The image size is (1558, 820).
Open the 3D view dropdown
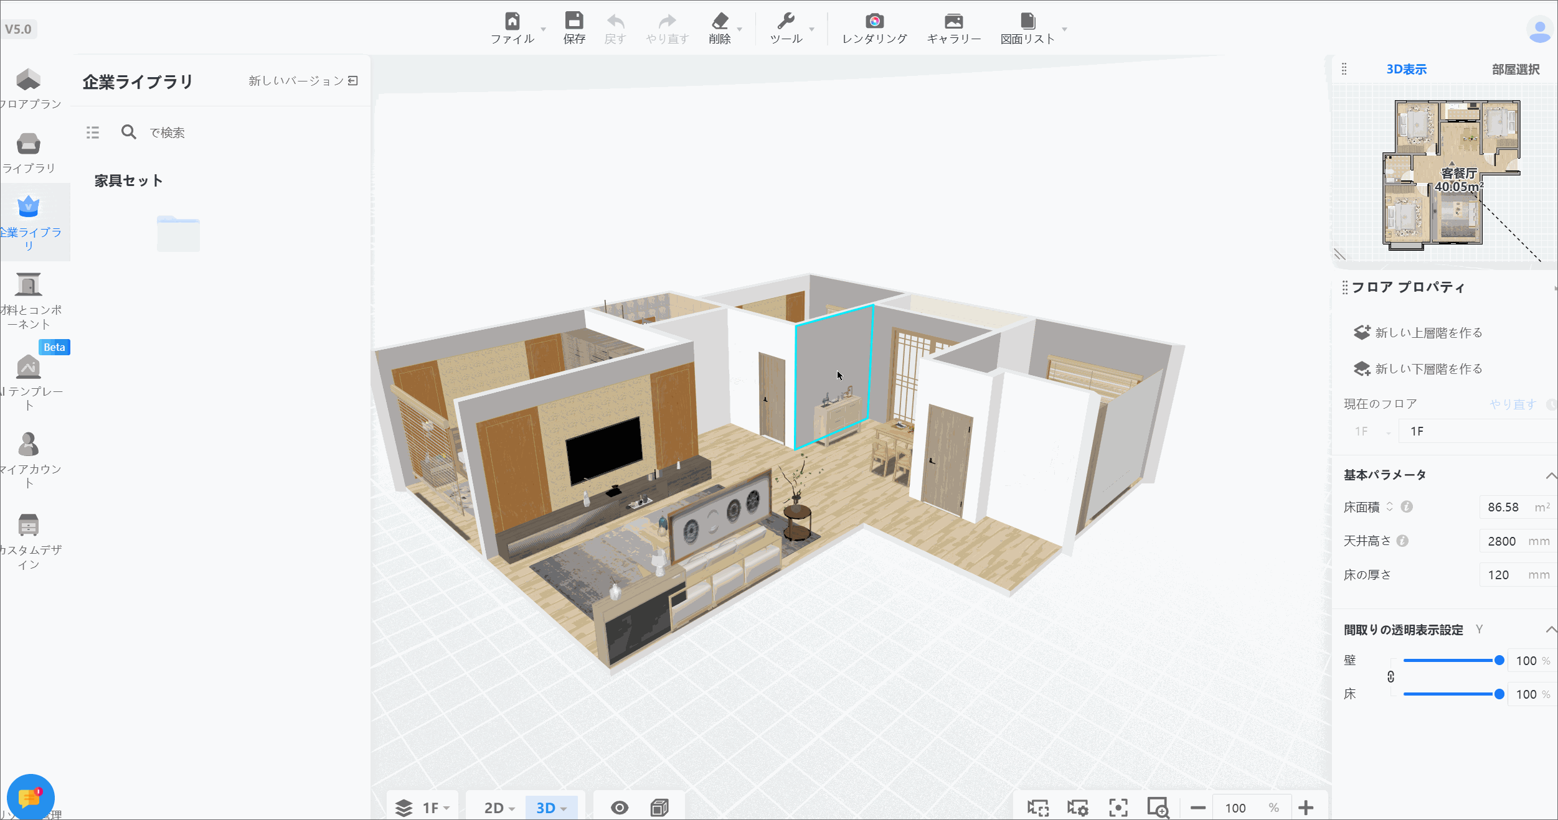pos(552,808)
